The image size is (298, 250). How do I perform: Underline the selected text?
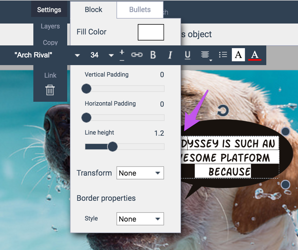coord(188,55)
